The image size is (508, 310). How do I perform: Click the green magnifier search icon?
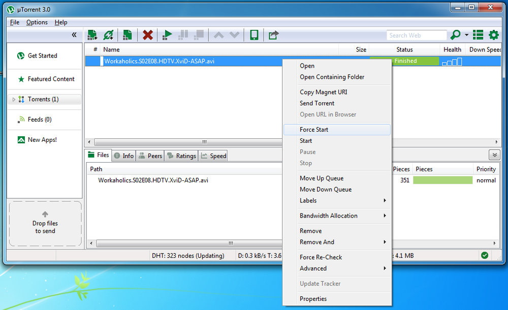456,35
